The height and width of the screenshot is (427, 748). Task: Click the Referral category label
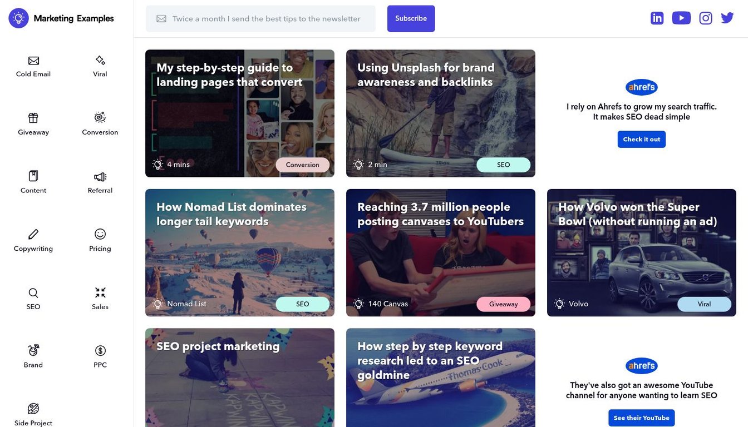pos(100,190)
